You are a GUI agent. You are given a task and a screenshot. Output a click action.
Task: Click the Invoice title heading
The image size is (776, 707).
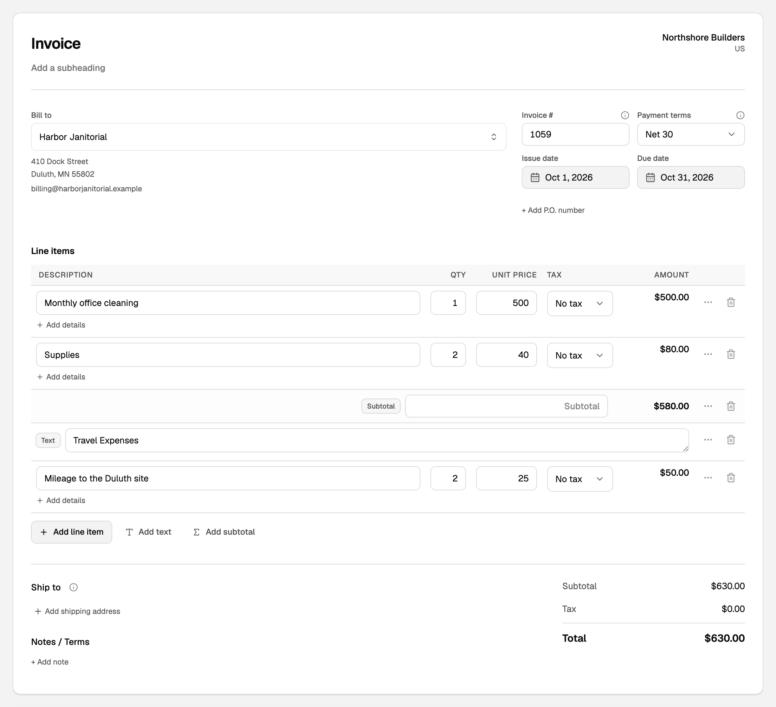pos(56,43)
